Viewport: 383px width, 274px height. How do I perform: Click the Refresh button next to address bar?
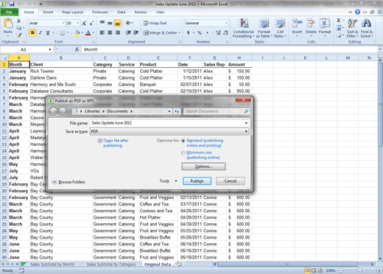177,111
